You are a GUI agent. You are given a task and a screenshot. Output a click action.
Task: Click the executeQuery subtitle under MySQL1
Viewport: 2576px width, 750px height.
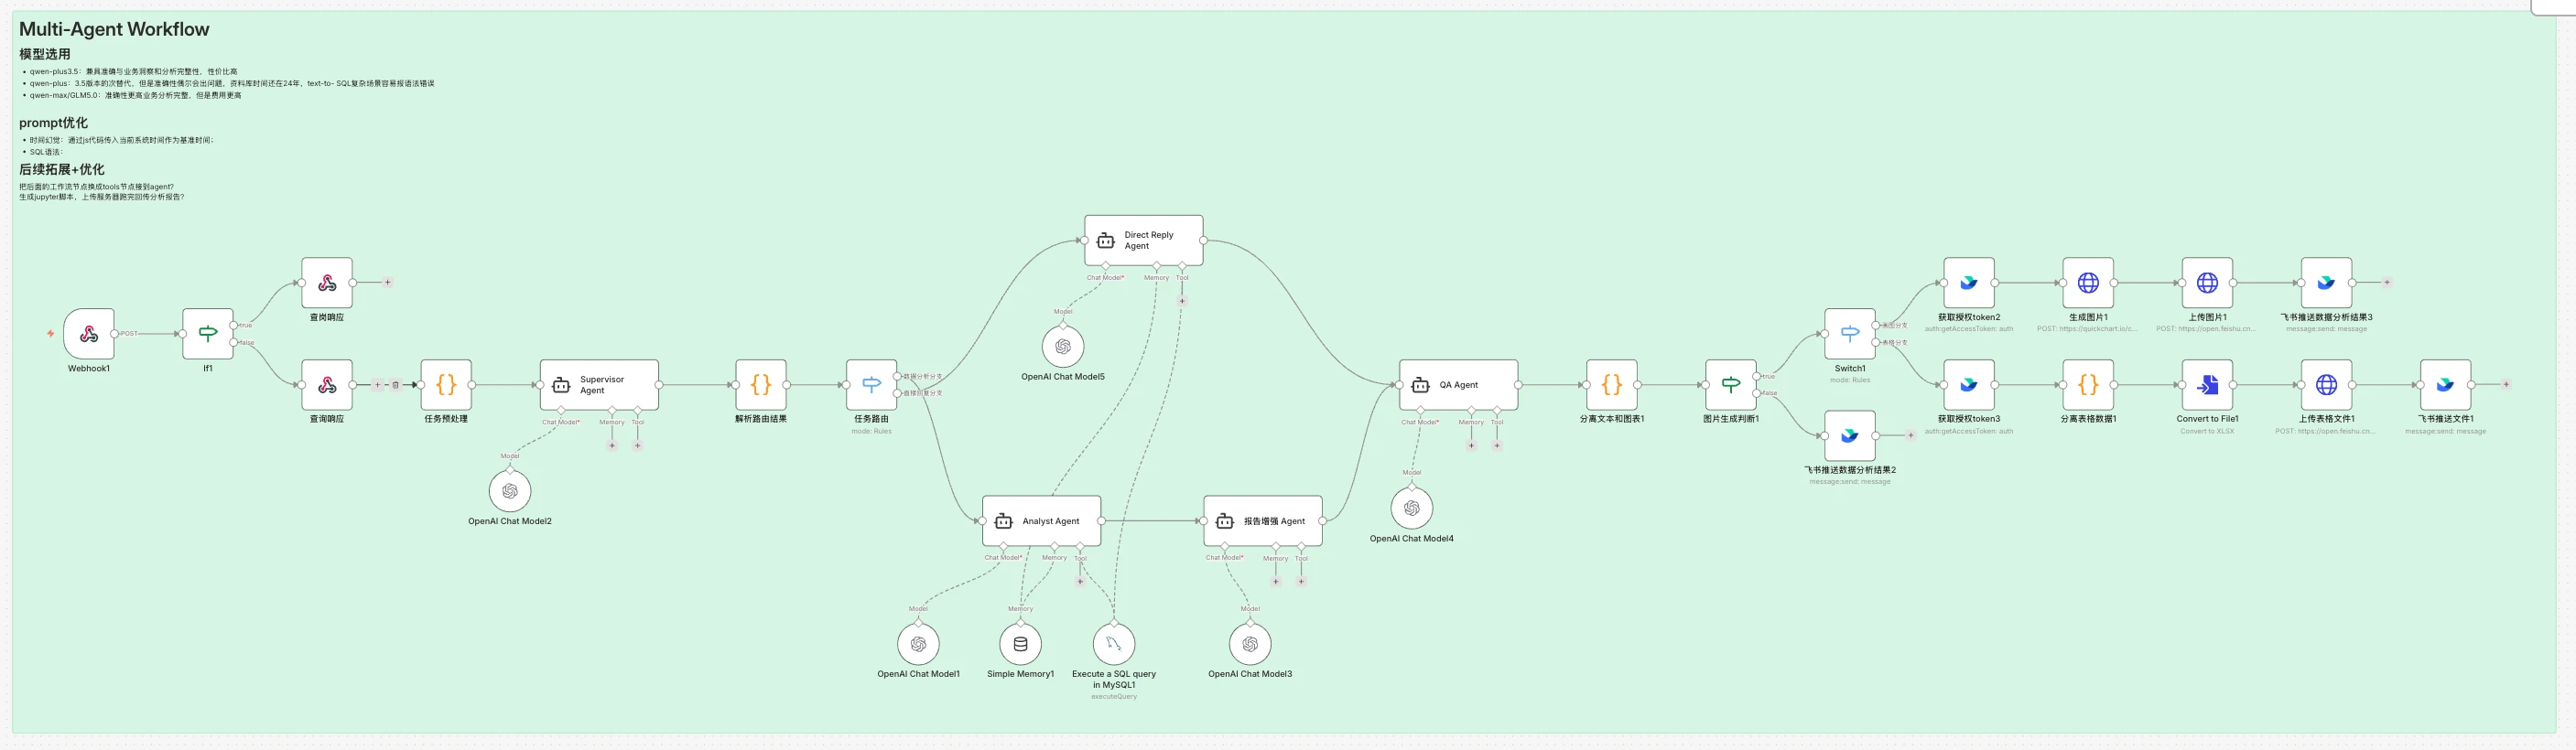coord(1114,697)
